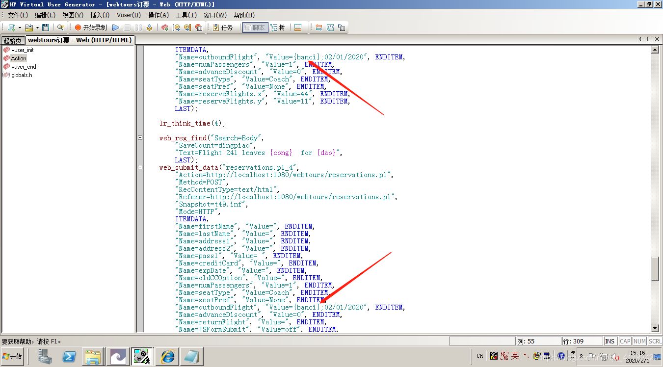Open the dropdown arrow beside New Script
Screen dimensions: 663x367
click(x=20, y=27)
